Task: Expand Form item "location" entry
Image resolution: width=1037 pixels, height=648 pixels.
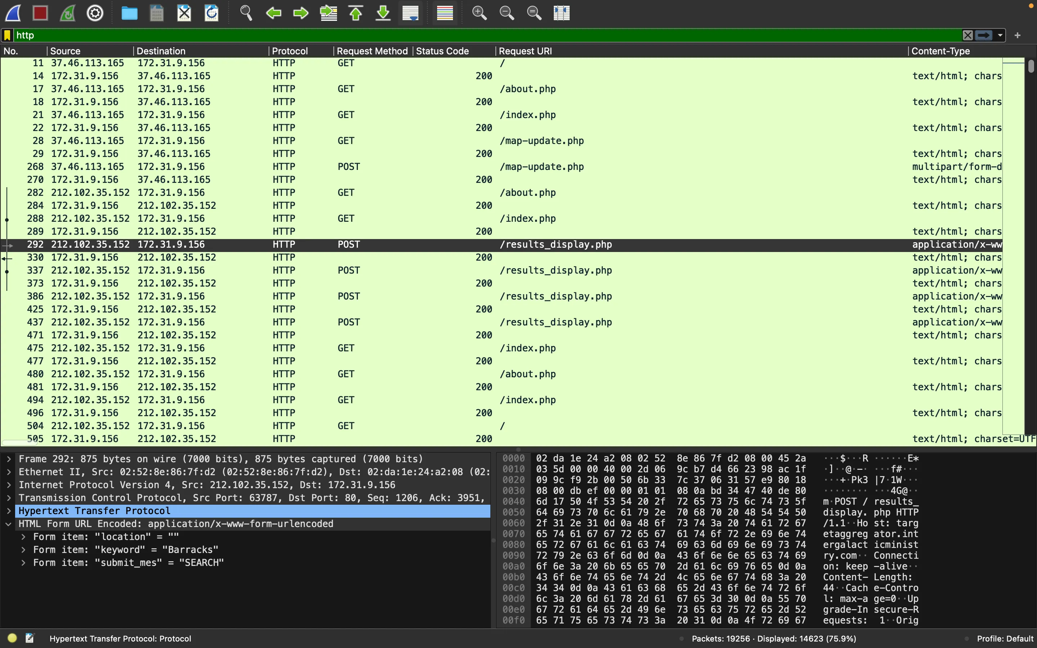Action: pos(23,536)
